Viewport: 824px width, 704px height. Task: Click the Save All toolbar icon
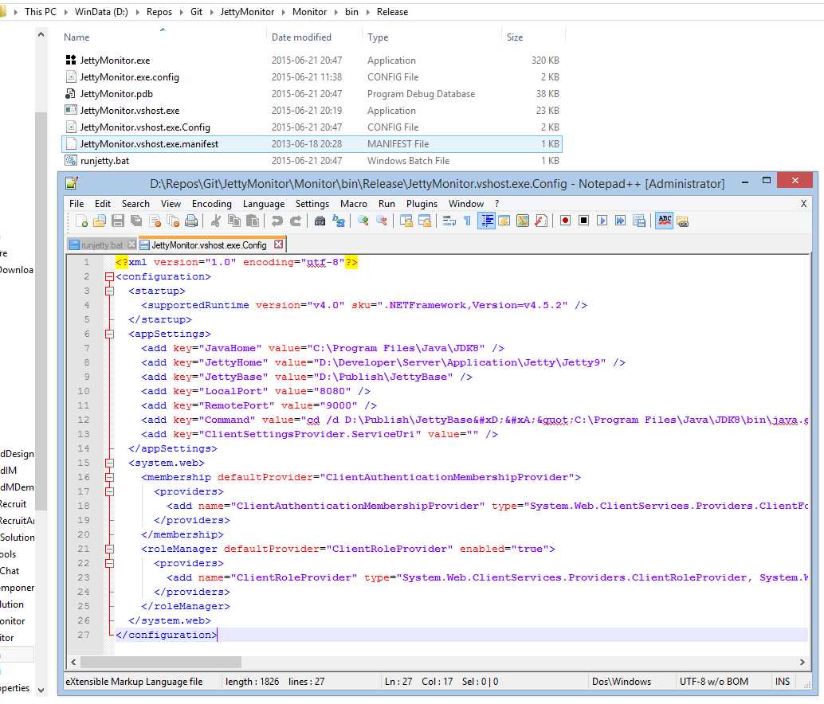(136, 221)
